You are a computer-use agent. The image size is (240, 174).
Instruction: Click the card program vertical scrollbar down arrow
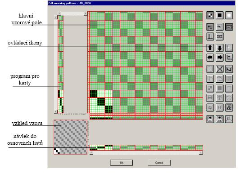(55, 112)
